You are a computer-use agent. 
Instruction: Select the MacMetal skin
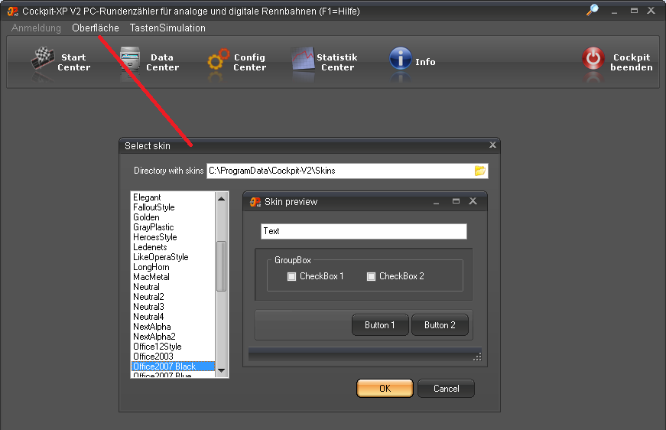pyautogui.click(x=173, y=277)
